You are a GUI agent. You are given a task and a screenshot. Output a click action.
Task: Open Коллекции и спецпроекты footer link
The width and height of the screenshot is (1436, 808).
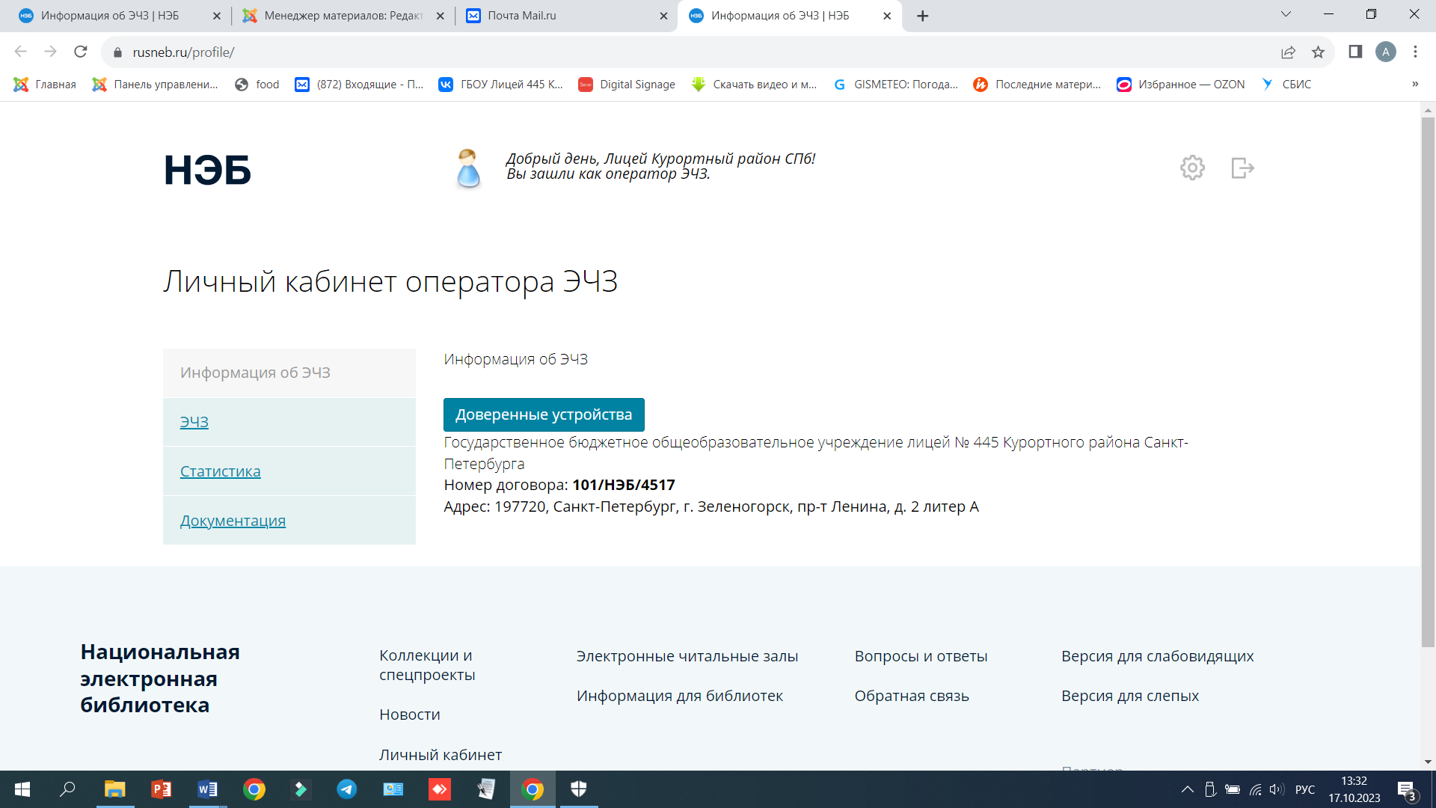427,665
